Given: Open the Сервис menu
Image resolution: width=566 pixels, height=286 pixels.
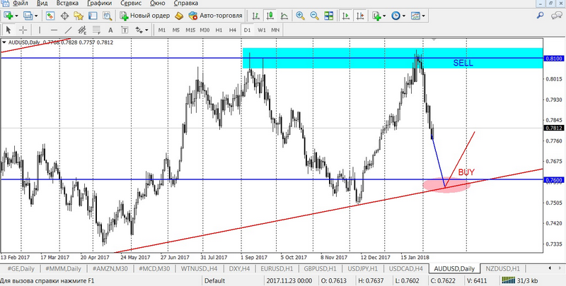Looking at the screenshot, I should (130, 4).
